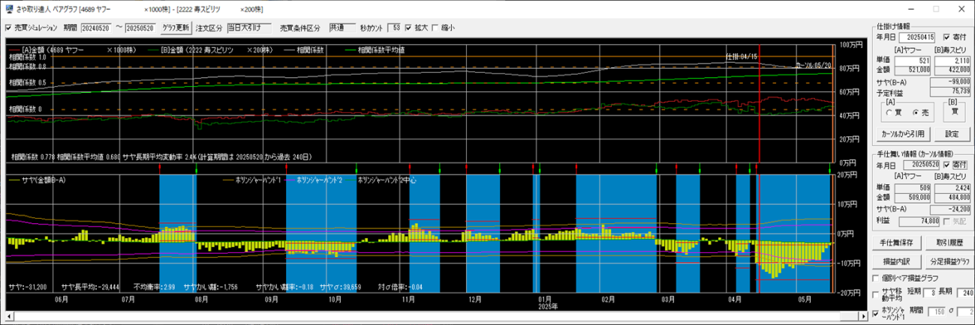The height and width of the screenshot is (325, 975).
Task: Click カーソルから引用 button
Action: pos(902,134)
